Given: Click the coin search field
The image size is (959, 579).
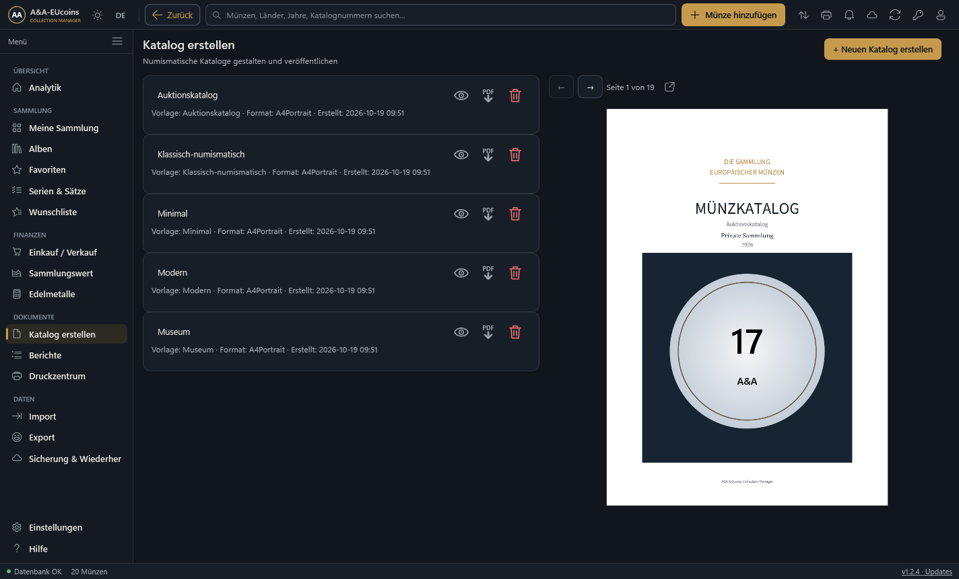Looking at the screenshot, I should click(440, 15).
